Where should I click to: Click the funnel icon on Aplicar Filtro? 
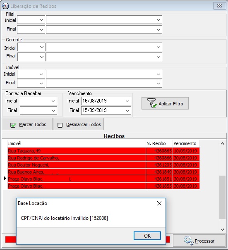(x=152, y=103)
